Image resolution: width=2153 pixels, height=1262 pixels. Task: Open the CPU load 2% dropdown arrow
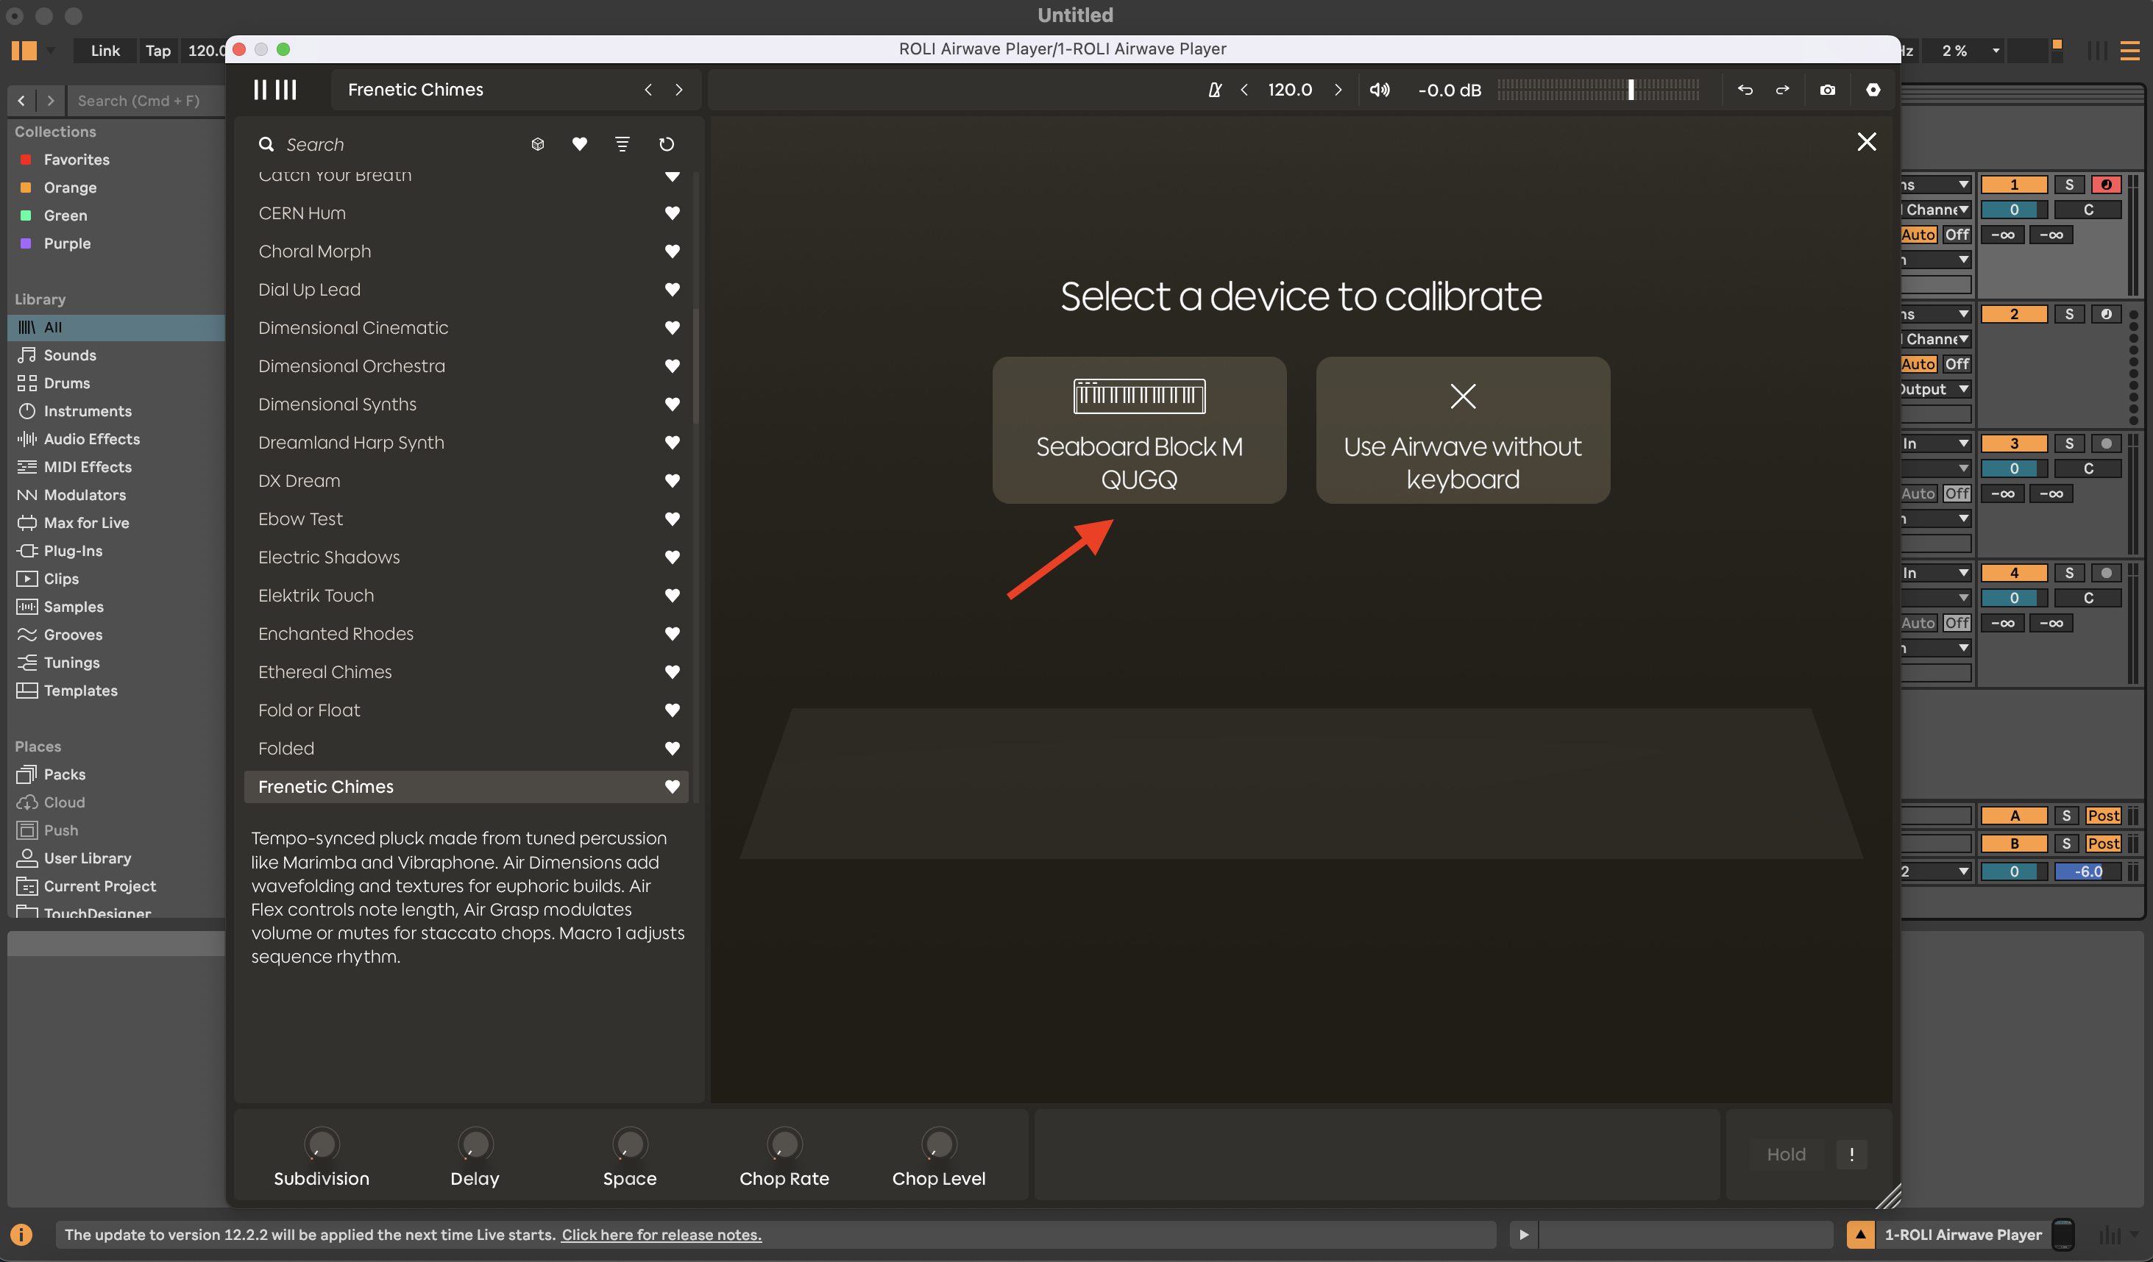[x=1996, y=51]
